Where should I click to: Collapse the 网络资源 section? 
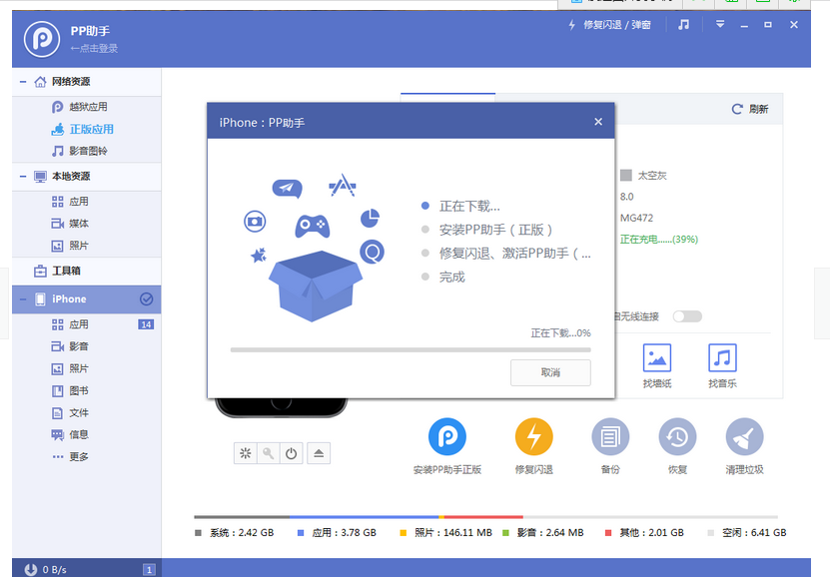22,81
